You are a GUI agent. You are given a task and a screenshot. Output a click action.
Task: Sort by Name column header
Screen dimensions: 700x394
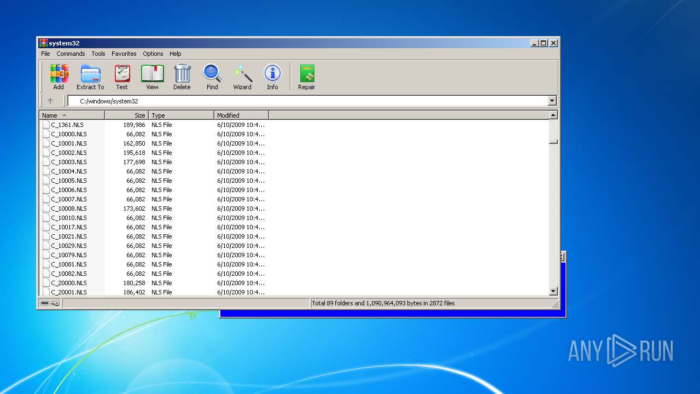click(72, 115)
